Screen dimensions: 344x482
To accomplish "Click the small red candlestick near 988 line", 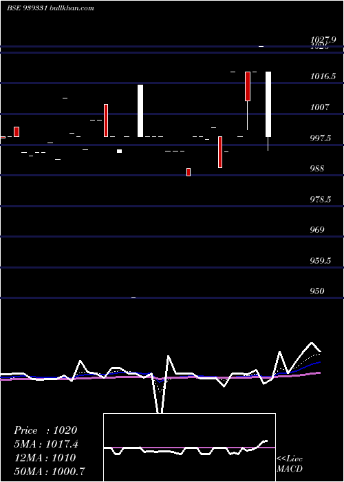I will (x=189, y=172).
